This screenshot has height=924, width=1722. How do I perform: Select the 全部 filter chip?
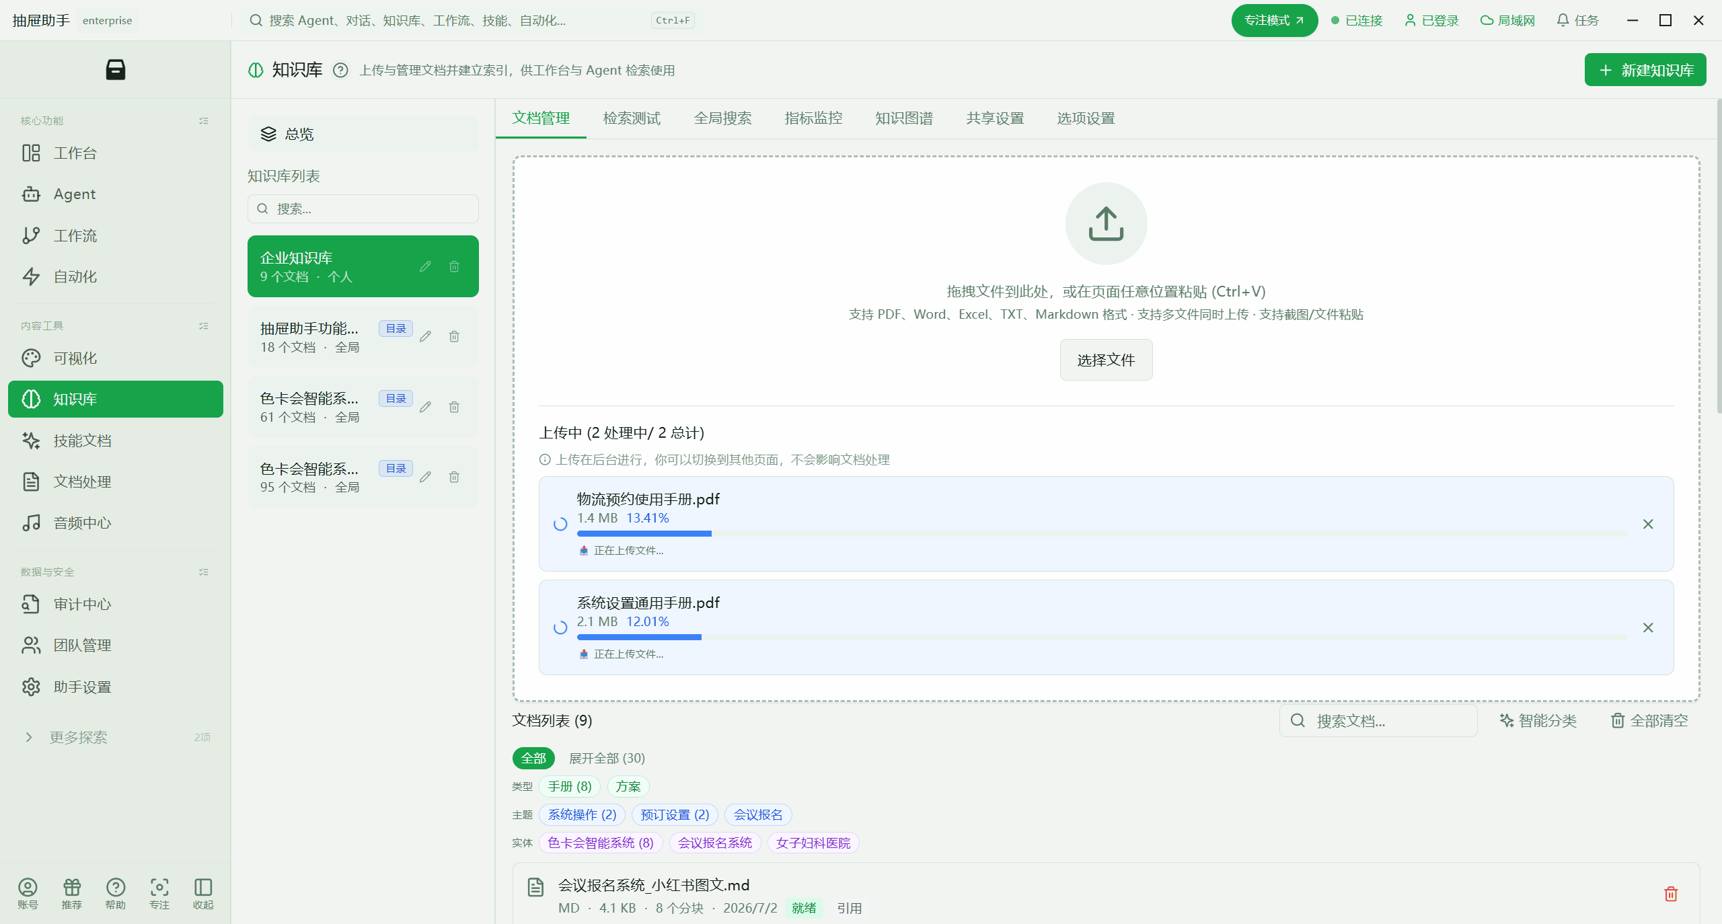(x=533, y=758)
